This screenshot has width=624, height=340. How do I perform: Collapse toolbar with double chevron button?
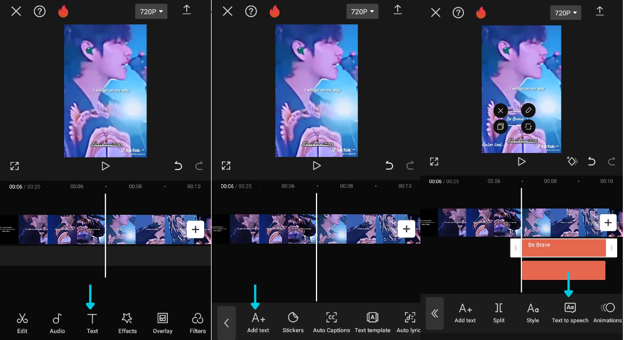(435, 313)
